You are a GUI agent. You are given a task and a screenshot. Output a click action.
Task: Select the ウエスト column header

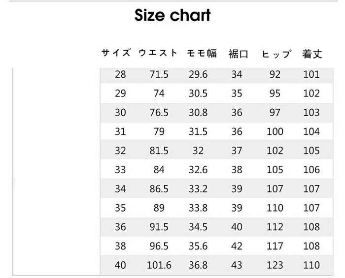click(x=158, y=53)
